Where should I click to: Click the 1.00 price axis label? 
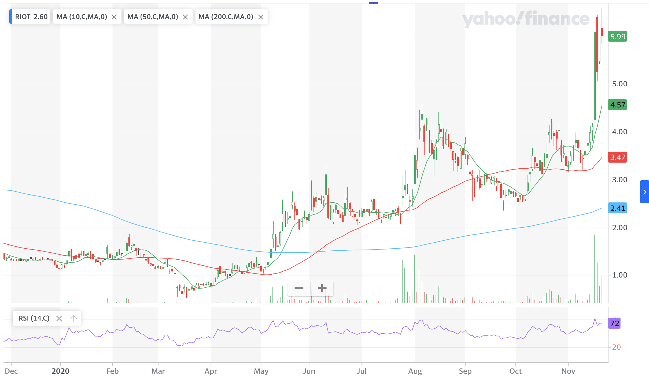(620, 275)
